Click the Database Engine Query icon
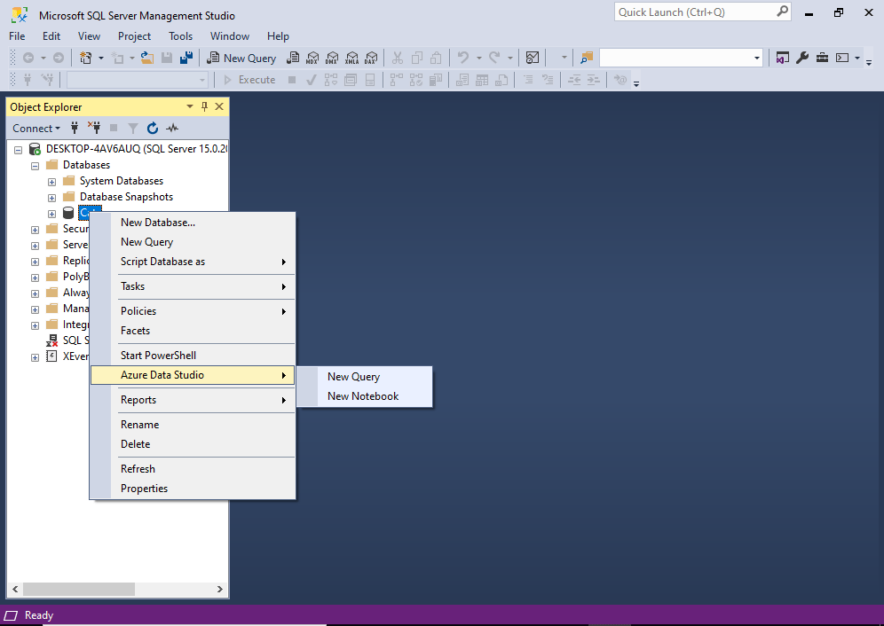Viewport: 884px width, 626px height. 293,58
